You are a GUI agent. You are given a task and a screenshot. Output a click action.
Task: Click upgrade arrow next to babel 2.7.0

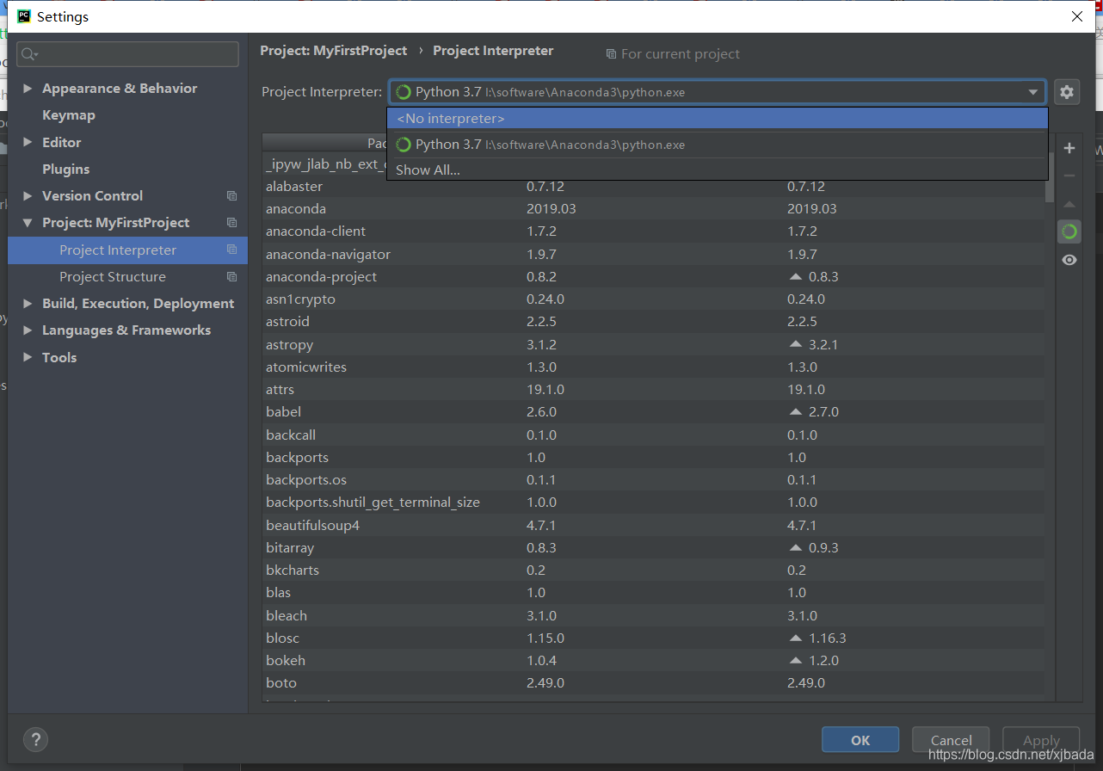tap(796, 412)
